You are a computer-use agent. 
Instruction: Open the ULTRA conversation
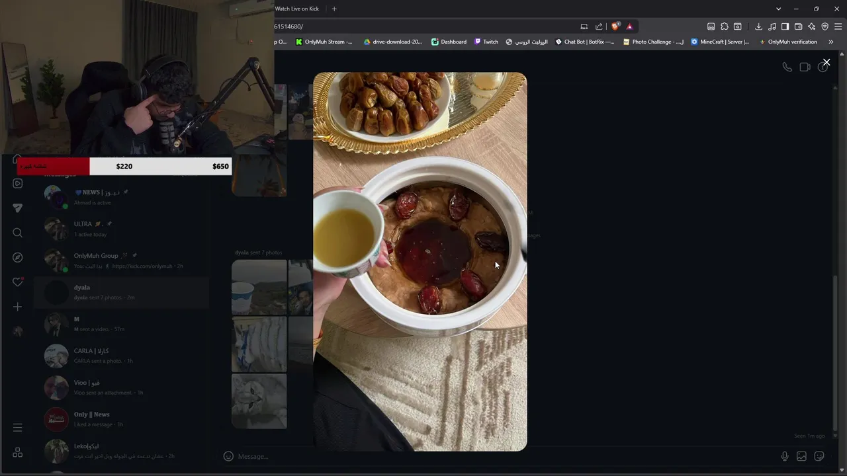[122, 229]
